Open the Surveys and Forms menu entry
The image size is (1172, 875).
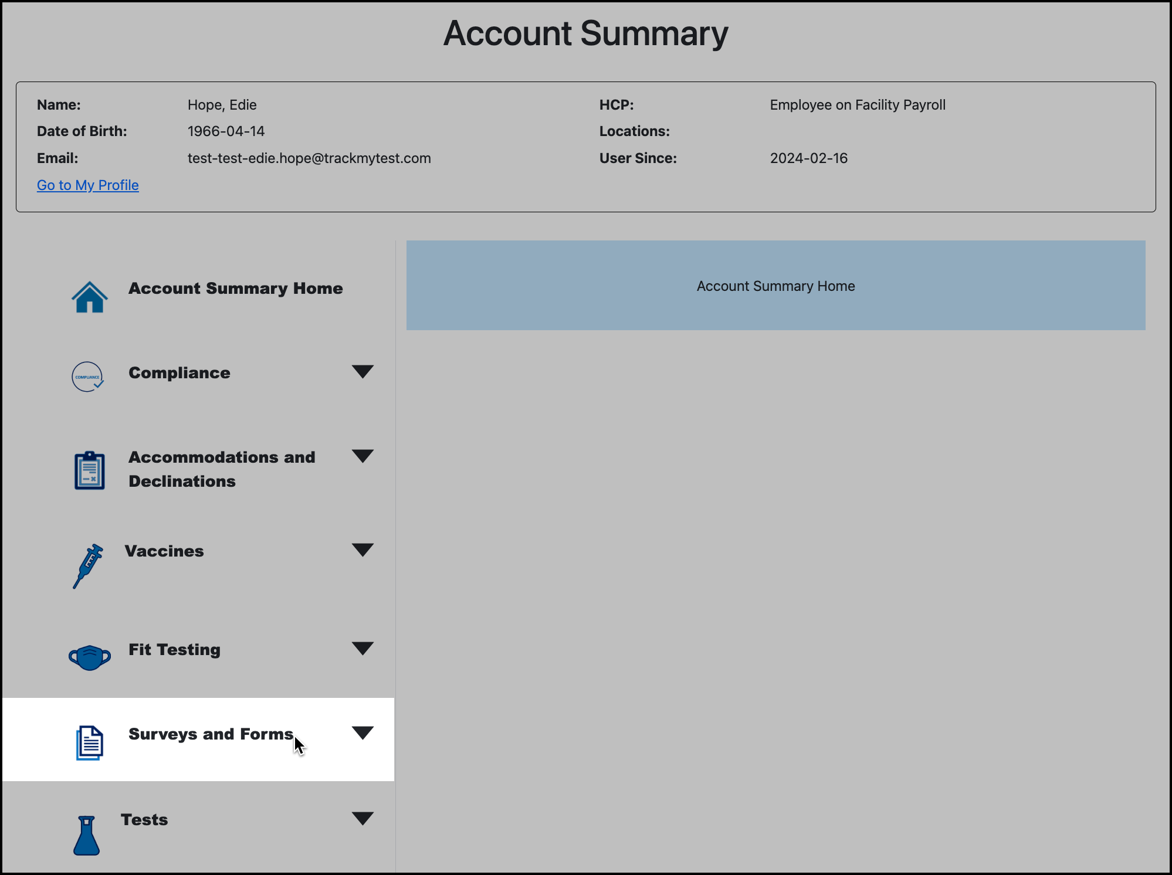tap(210, 734)
